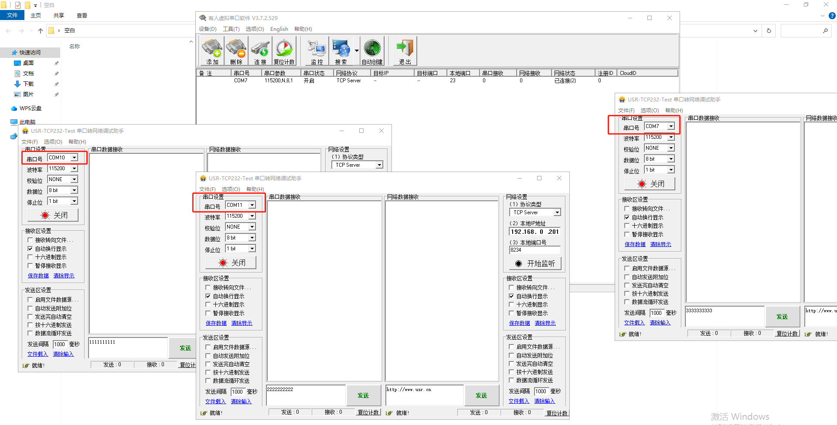Enable 暂停接收显示 in the COM7 window
837x425 pixels.
627,235
